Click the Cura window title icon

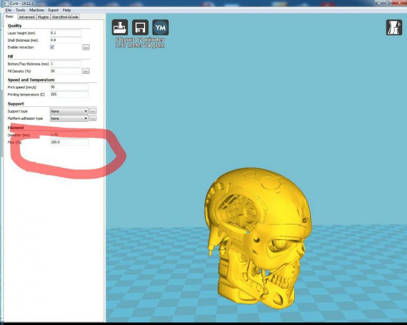5,3
